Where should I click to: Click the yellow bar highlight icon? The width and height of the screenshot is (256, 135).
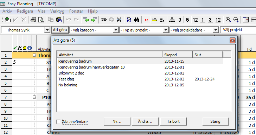tap(154, 20)
